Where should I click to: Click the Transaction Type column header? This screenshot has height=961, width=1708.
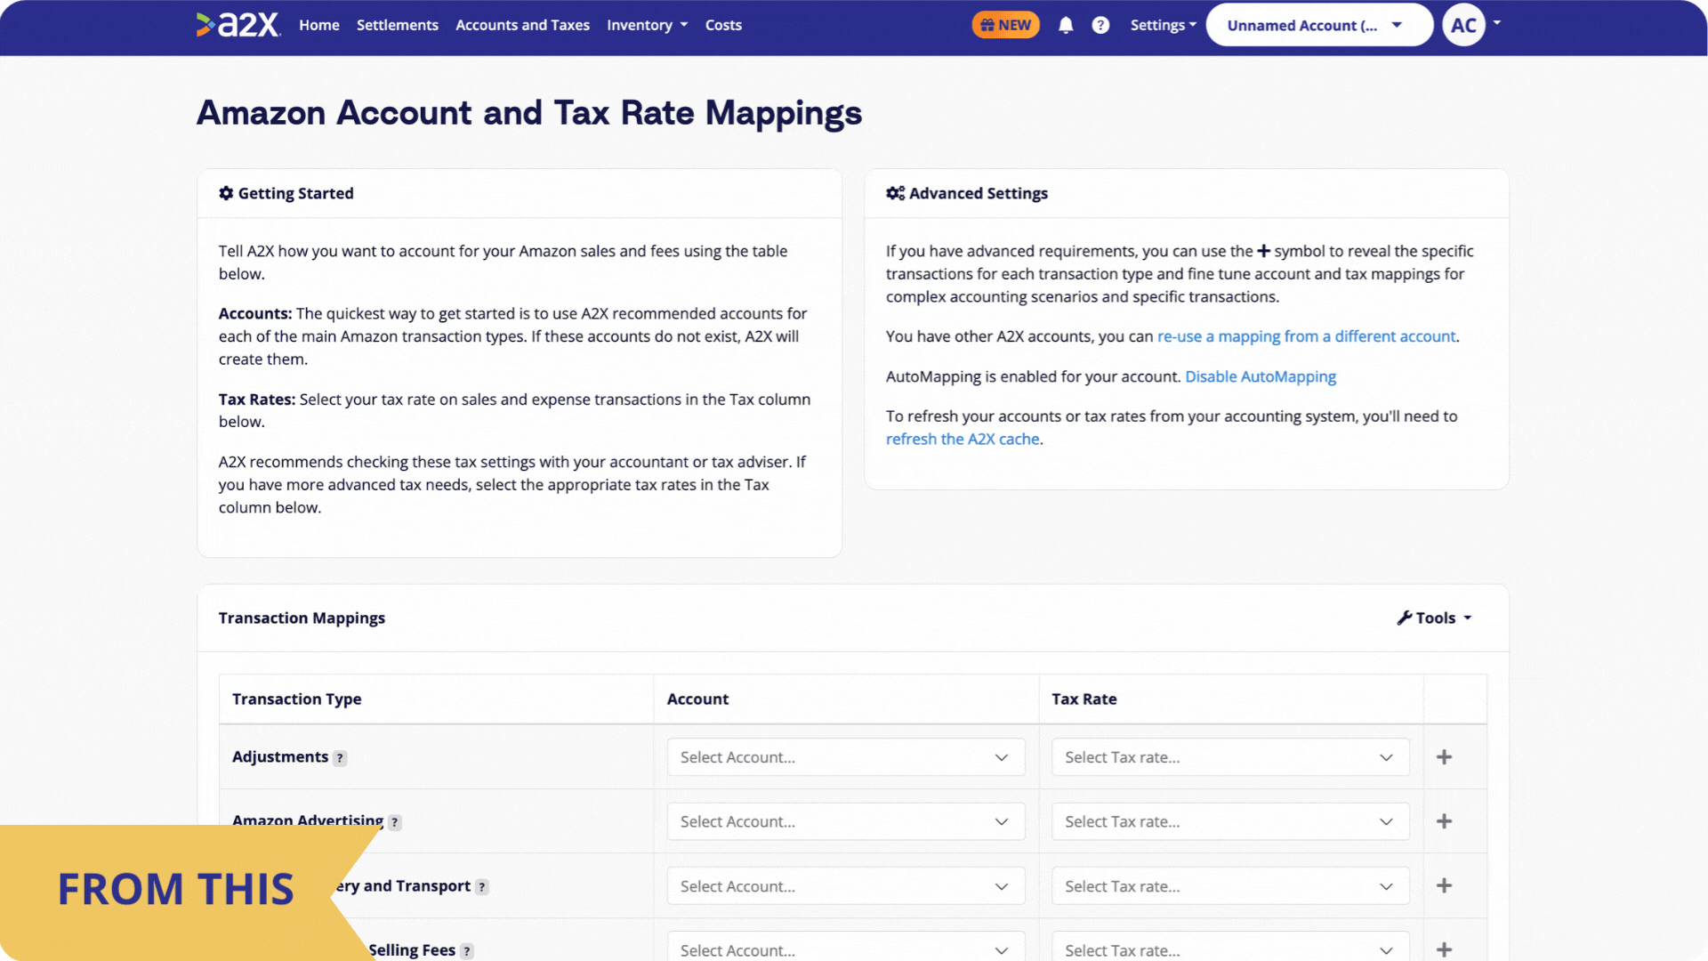(297, 699)
